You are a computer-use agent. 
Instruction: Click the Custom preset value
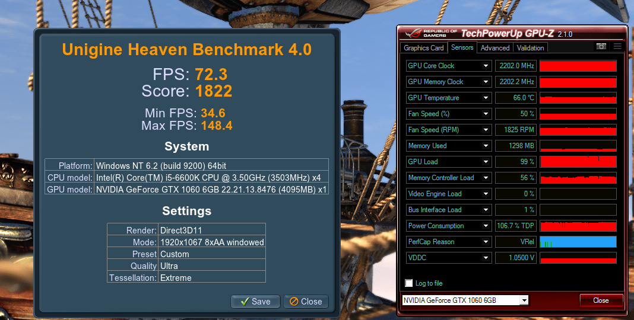point(175,254)
